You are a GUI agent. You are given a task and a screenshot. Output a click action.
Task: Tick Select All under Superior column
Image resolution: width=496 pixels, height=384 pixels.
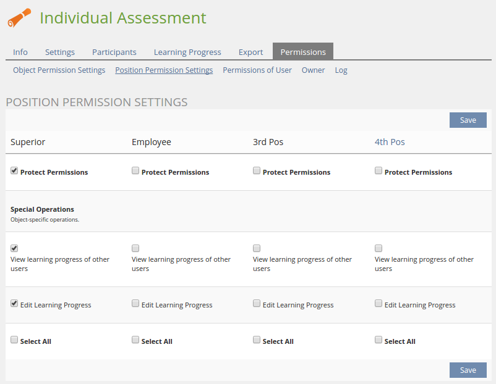14,340
